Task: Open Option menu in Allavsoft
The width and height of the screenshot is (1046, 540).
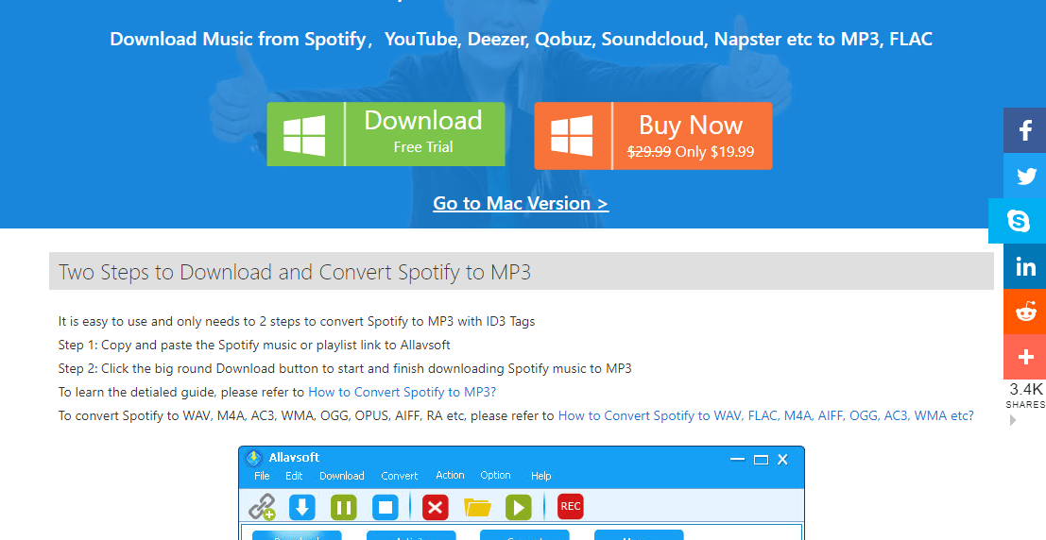Action: (x=496, y=475)
